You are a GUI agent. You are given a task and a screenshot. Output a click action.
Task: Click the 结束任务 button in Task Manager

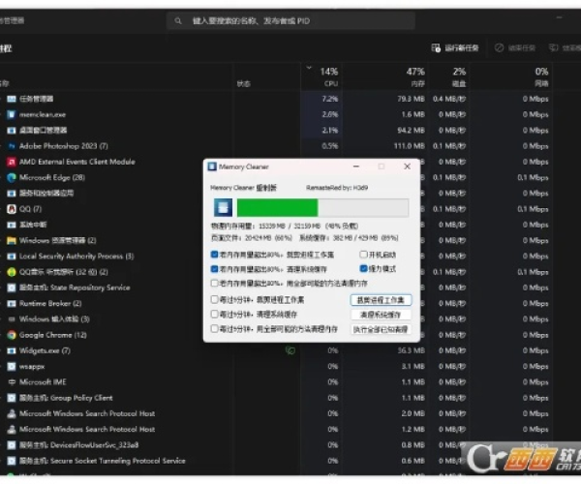[x=515, y=47]
